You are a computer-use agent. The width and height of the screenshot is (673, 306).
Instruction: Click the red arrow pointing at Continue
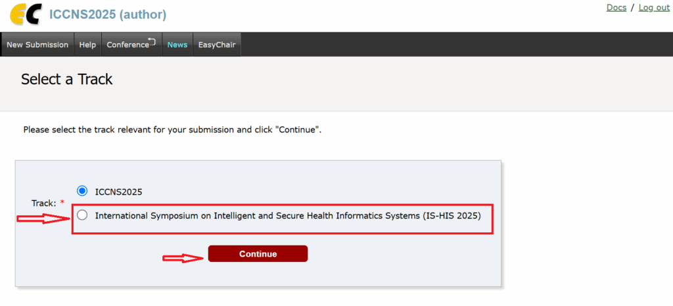183,259
